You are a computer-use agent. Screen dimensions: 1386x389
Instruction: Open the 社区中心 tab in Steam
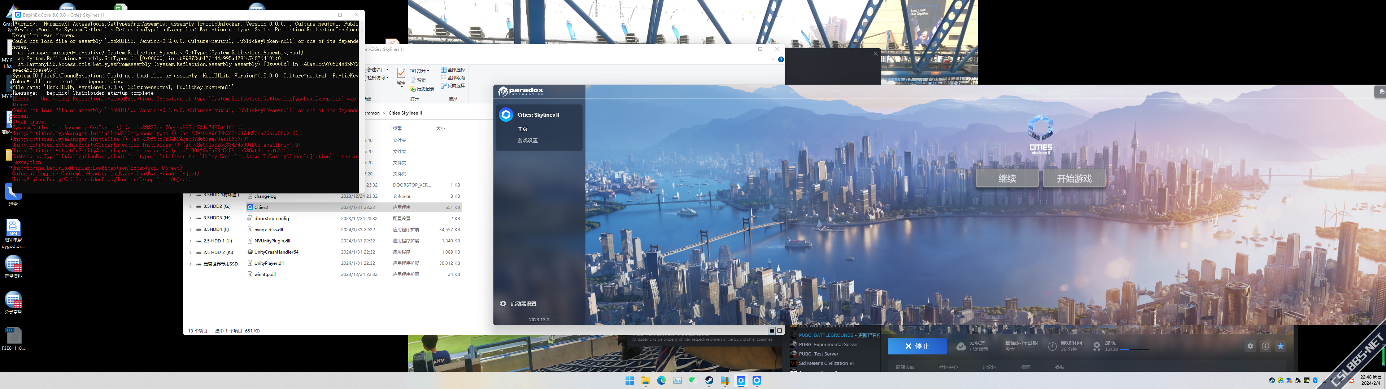click(x=949, y=367)
